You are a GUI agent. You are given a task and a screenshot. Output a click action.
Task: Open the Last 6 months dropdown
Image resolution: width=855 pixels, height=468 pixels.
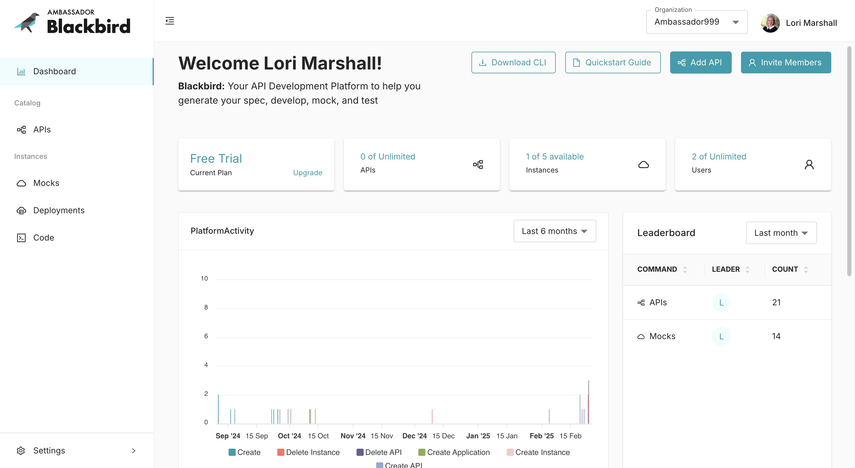click(555, 231)
